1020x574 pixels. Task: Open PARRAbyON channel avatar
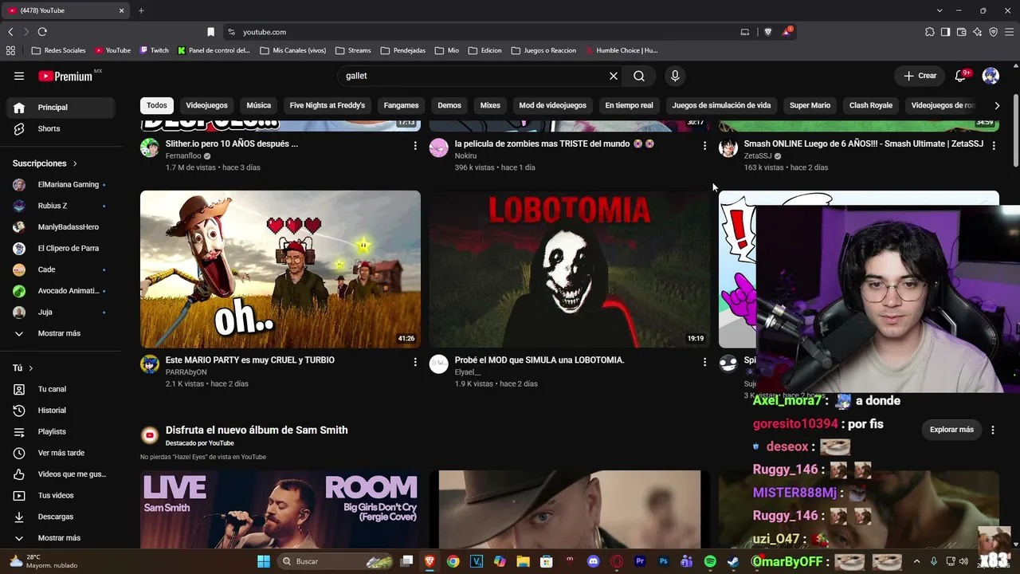click(150, 364)
